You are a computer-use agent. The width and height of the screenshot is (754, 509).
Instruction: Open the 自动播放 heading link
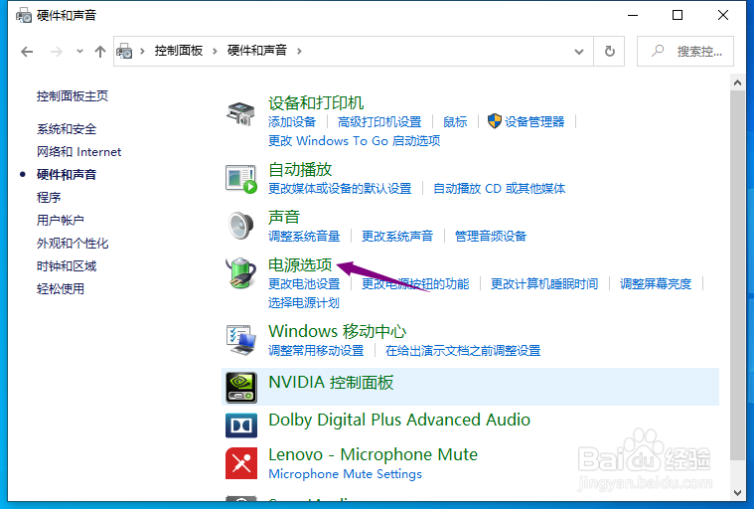pos(300,169)
